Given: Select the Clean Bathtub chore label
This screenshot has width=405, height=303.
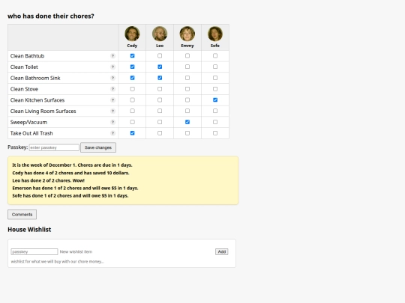Looking at the screenshot, I should (x=28, y=56).
